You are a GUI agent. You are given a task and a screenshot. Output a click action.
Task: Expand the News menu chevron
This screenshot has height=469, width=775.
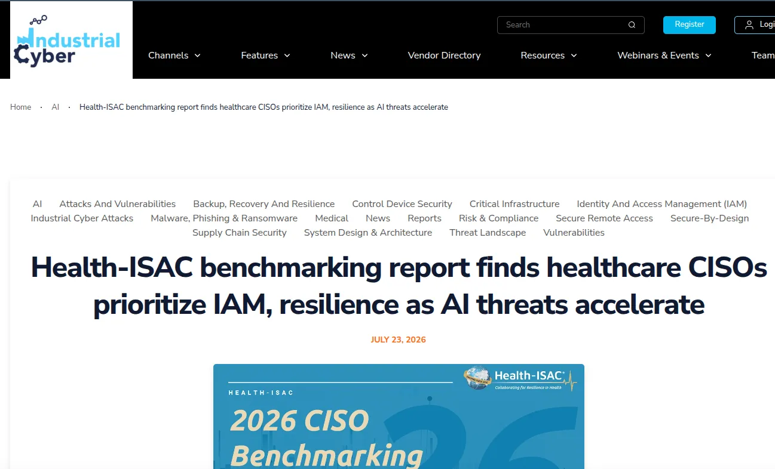[364, 55]
